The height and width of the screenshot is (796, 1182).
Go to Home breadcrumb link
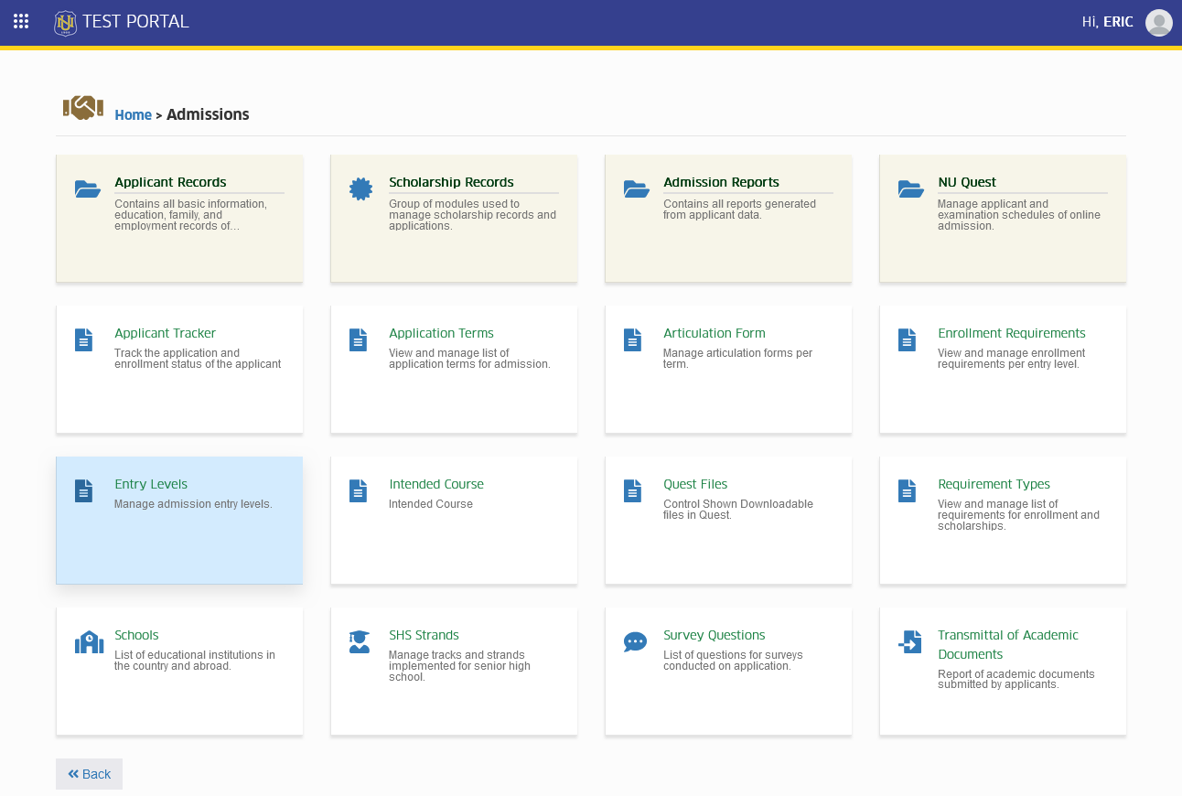click(133, 114)
